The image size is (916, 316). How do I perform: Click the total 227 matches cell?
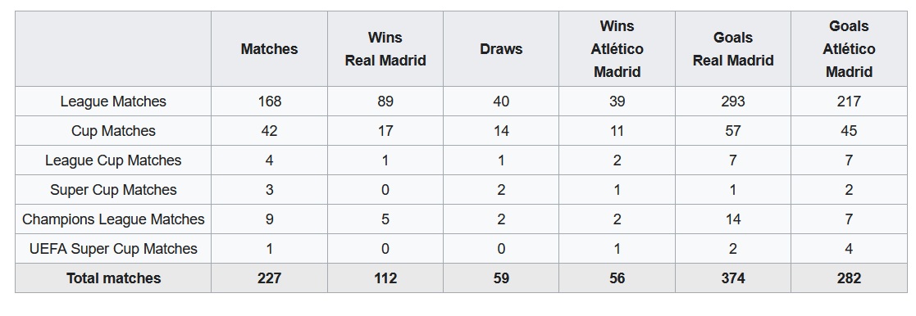pyautogui.click(x=269, y=278)
